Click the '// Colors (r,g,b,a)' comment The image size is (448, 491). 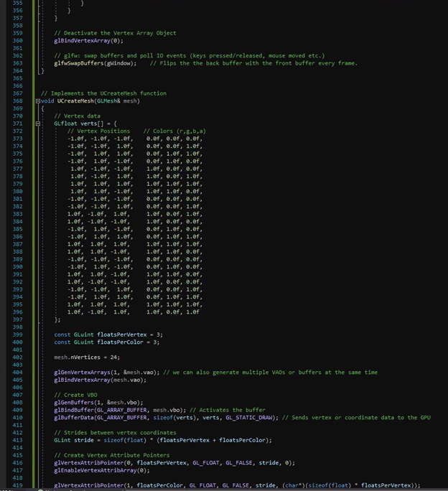point(174,131)
